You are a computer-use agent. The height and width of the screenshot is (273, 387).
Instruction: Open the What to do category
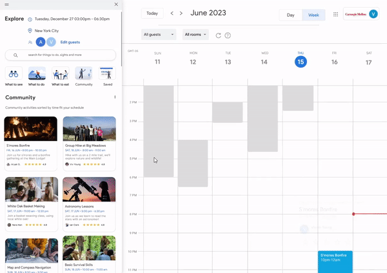[x=37, y=76]
